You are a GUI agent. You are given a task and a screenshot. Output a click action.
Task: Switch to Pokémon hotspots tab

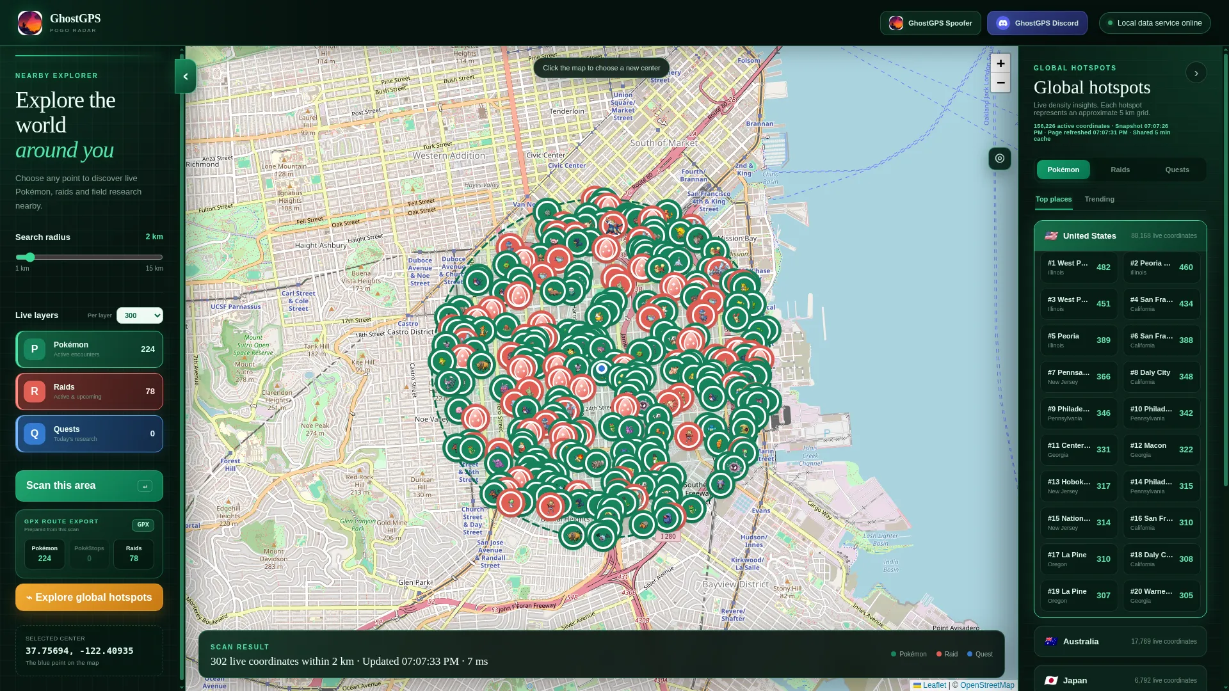[x=1063, y=170]
